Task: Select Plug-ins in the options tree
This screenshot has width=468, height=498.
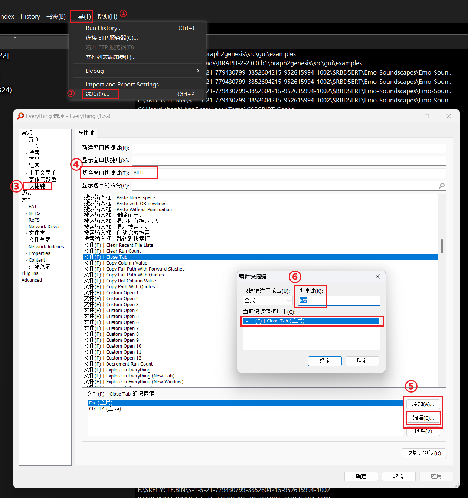Action: 30,273
